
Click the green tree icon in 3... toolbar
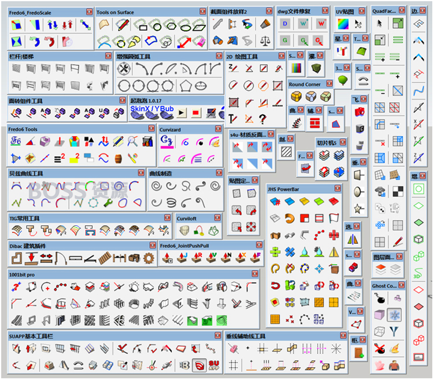point(343,81)
